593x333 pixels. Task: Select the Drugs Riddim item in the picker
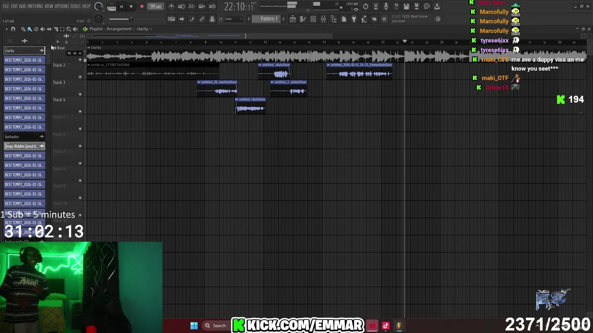(x=24, y=146)
